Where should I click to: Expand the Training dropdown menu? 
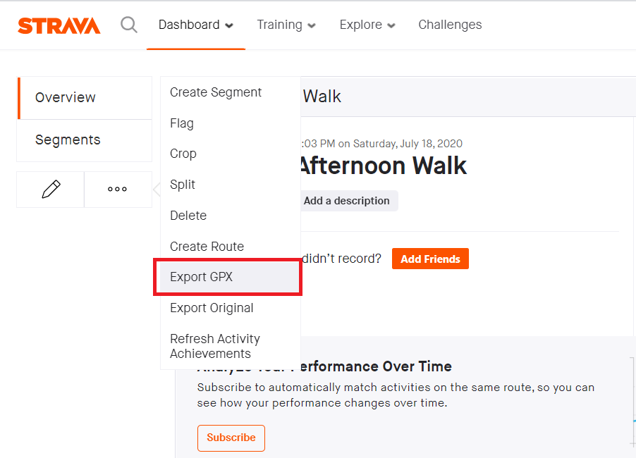(286, 25)
